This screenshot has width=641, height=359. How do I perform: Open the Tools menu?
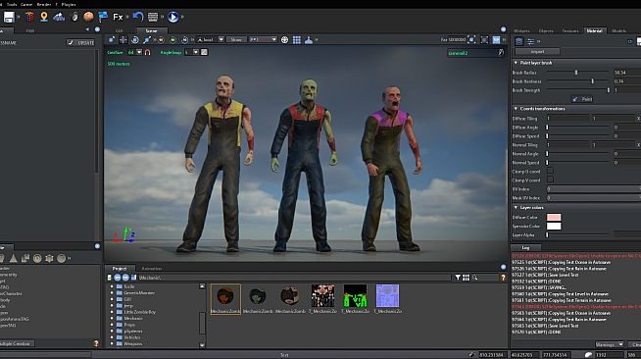click(12, 4)
